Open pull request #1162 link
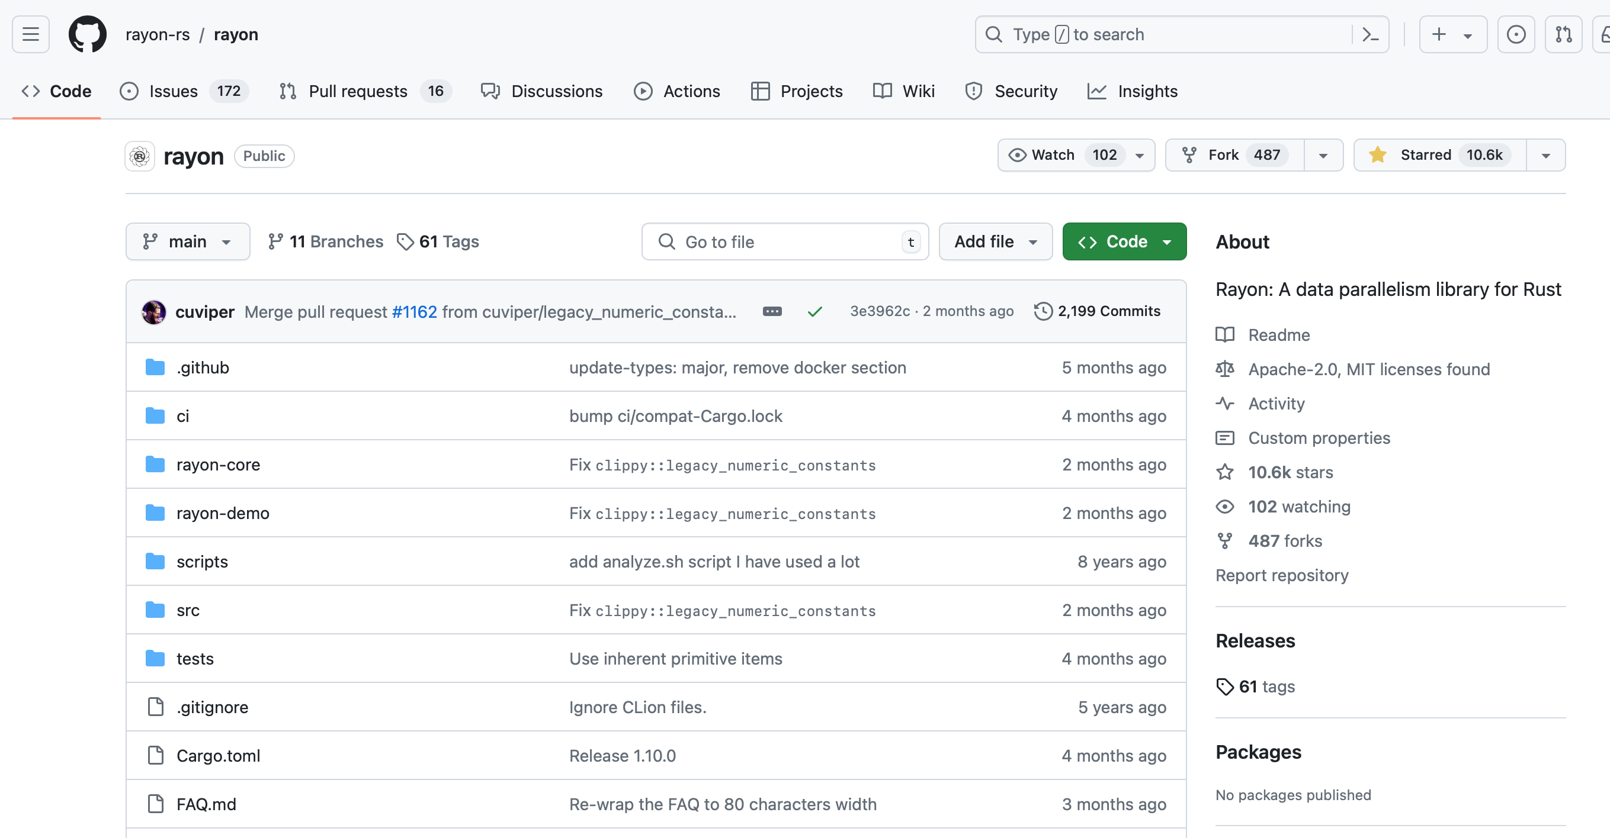Screen dimensions: 1610x838 415,312
